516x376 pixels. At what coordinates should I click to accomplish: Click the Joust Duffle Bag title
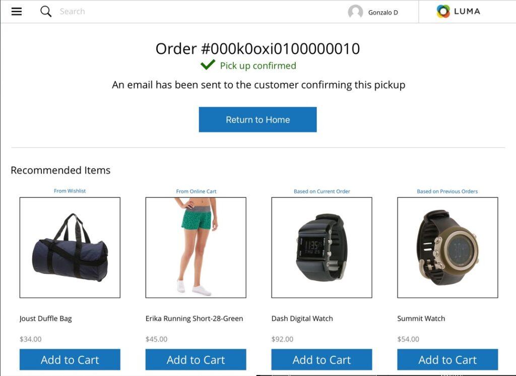pos(46,318)
